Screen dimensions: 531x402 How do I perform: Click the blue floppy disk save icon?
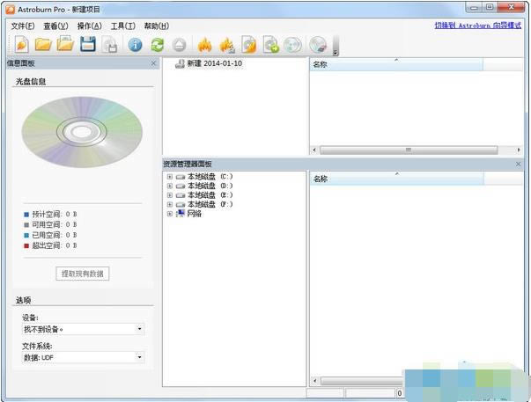point(88,44)
